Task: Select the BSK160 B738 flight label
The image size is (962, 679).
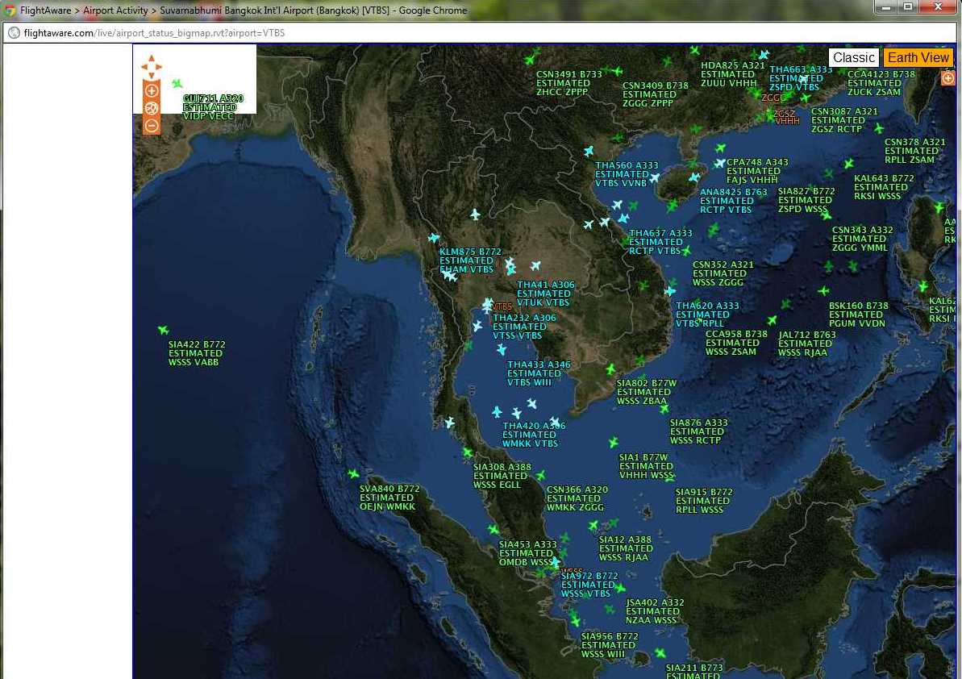Action: [x=858, y=314]
